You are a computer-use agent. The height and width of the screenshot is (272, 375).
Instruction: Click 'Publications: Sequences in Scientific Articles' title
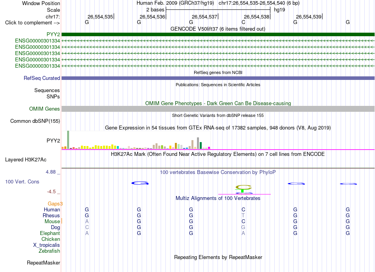point(218,85)
